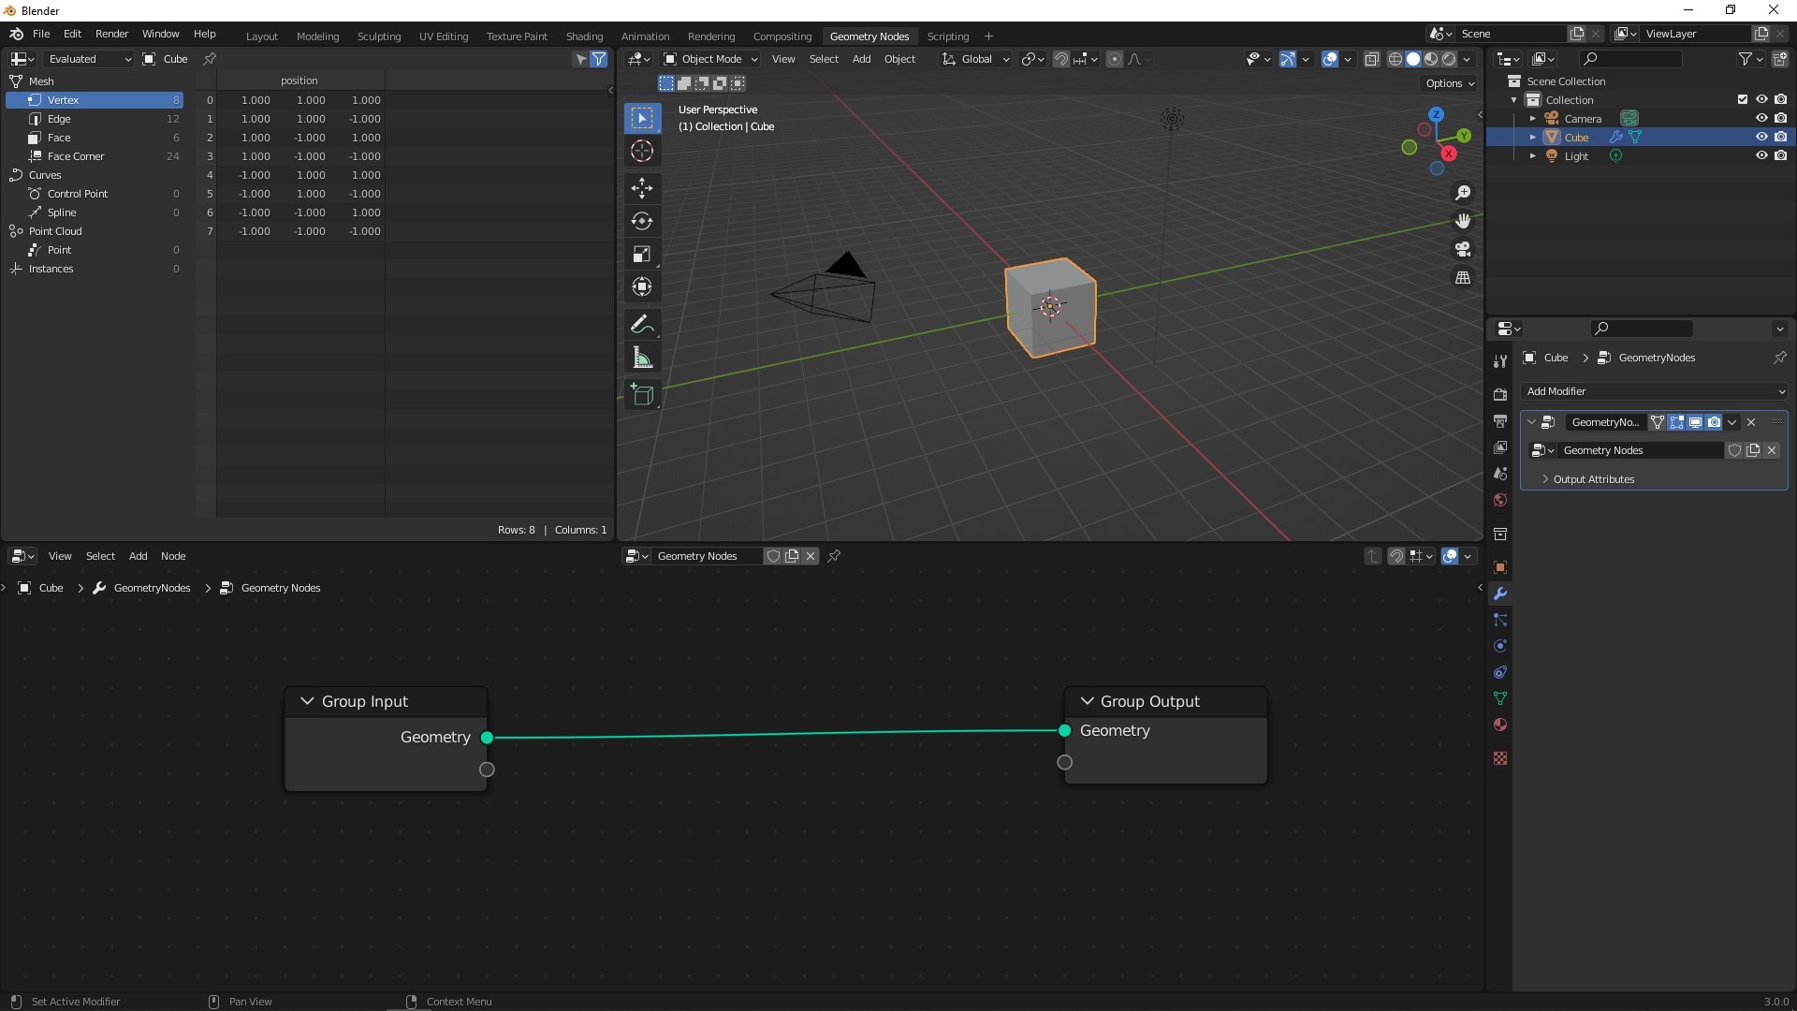The width and height of the screenshot is (1797, 1011).
Task: Expand the Output Attributes panel
Action: [1593, 479]
